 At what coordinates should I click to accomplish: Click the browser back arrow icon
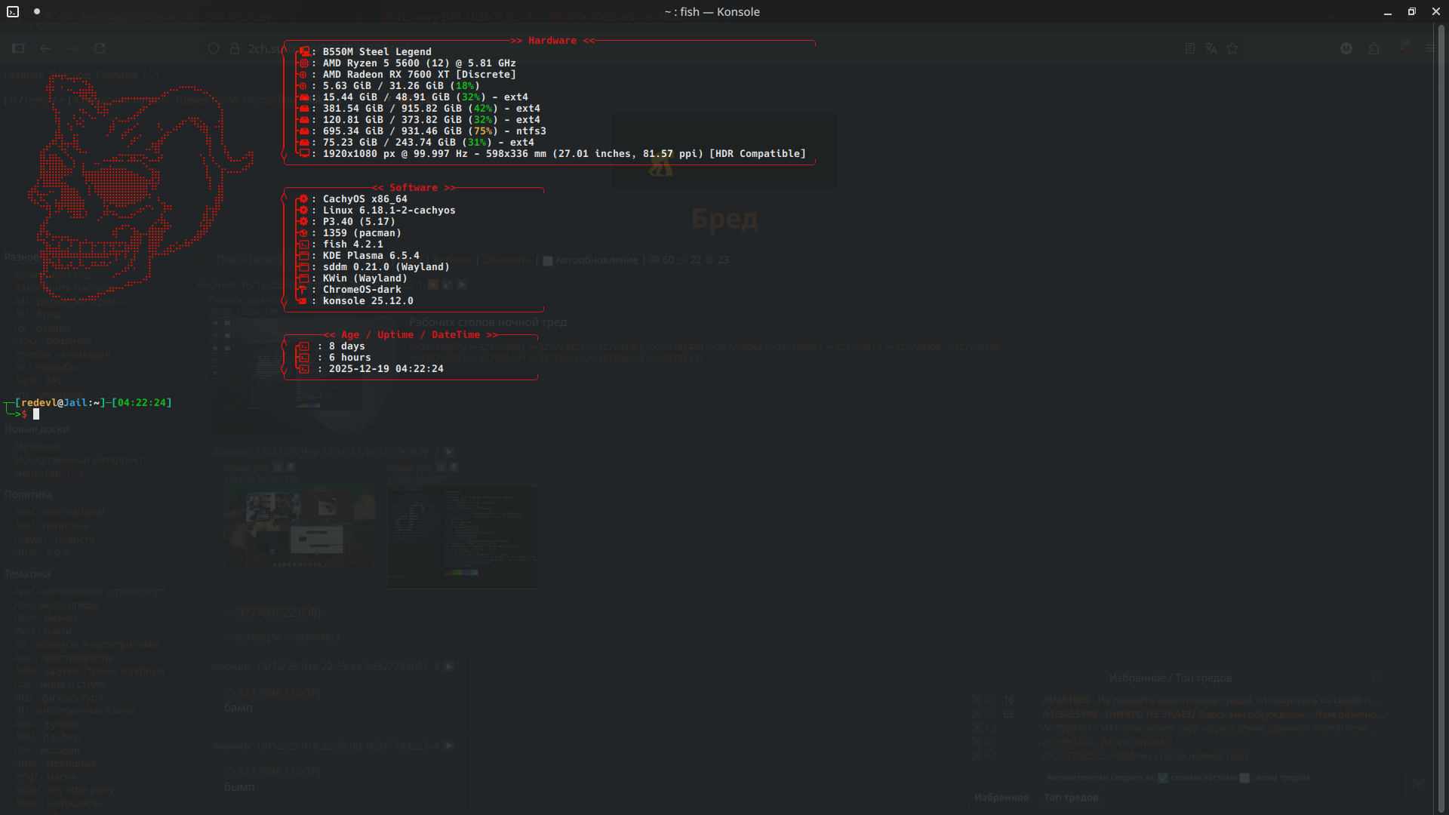[x=45, y=48]
